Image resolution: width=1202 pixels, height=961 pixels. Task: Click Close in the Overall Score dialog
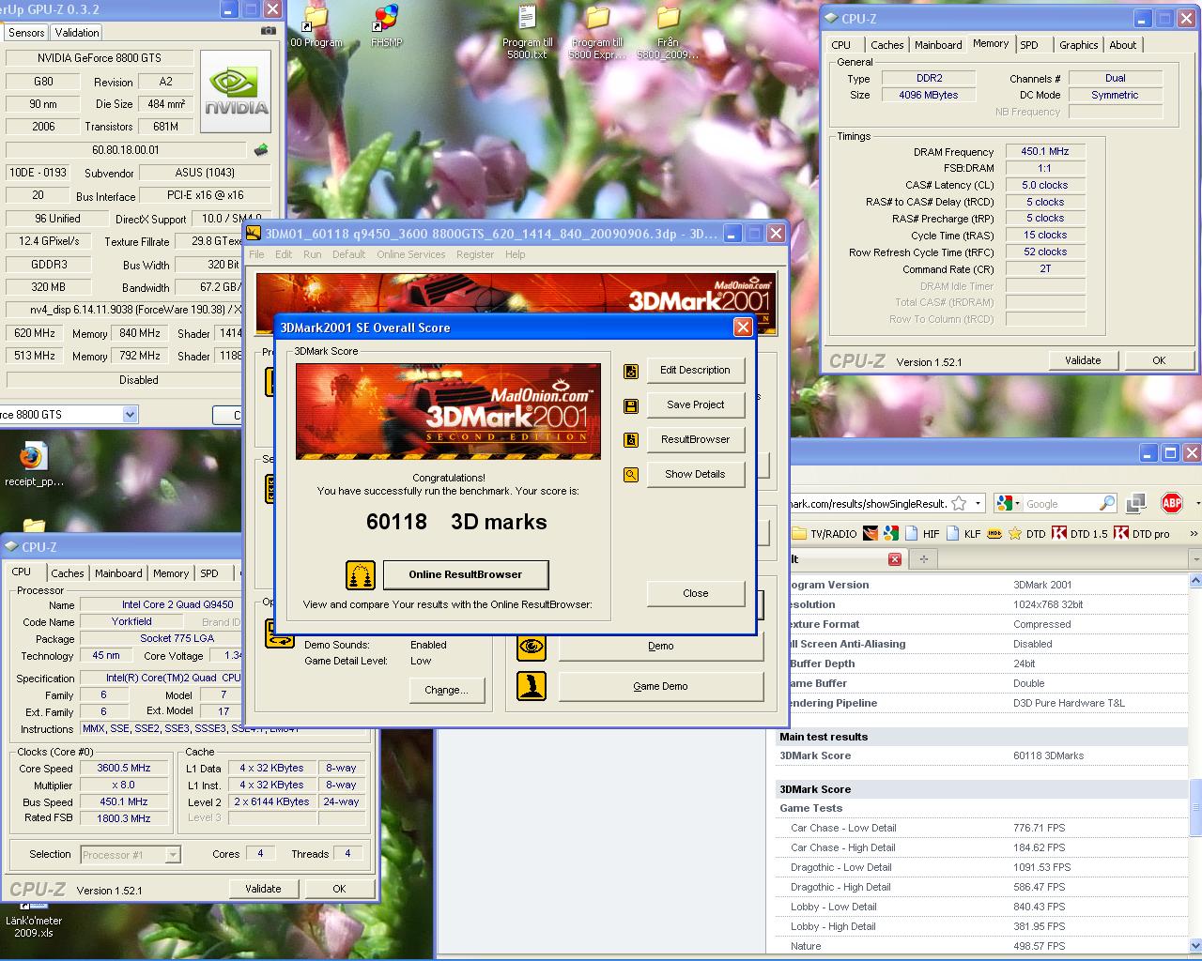pos(696,593)
